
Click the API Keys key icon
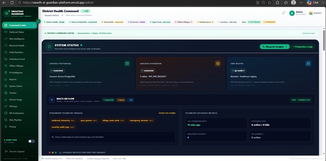coord(6,106)
